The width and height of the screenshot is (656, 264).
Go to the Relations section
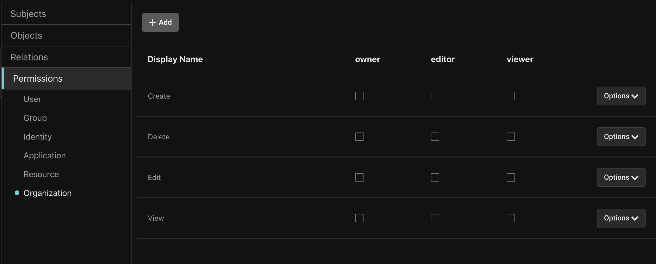click(x=29, y=57)
